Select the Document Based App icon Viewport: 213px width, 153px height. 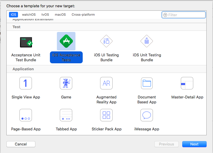pyautogui.click(x=147, y=83)
